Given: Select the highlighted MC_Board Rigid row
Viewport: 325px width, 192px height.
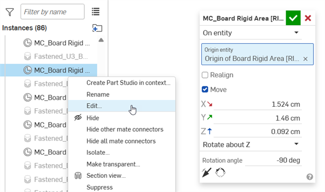Looking at the screenshot, I should (48, 70).
